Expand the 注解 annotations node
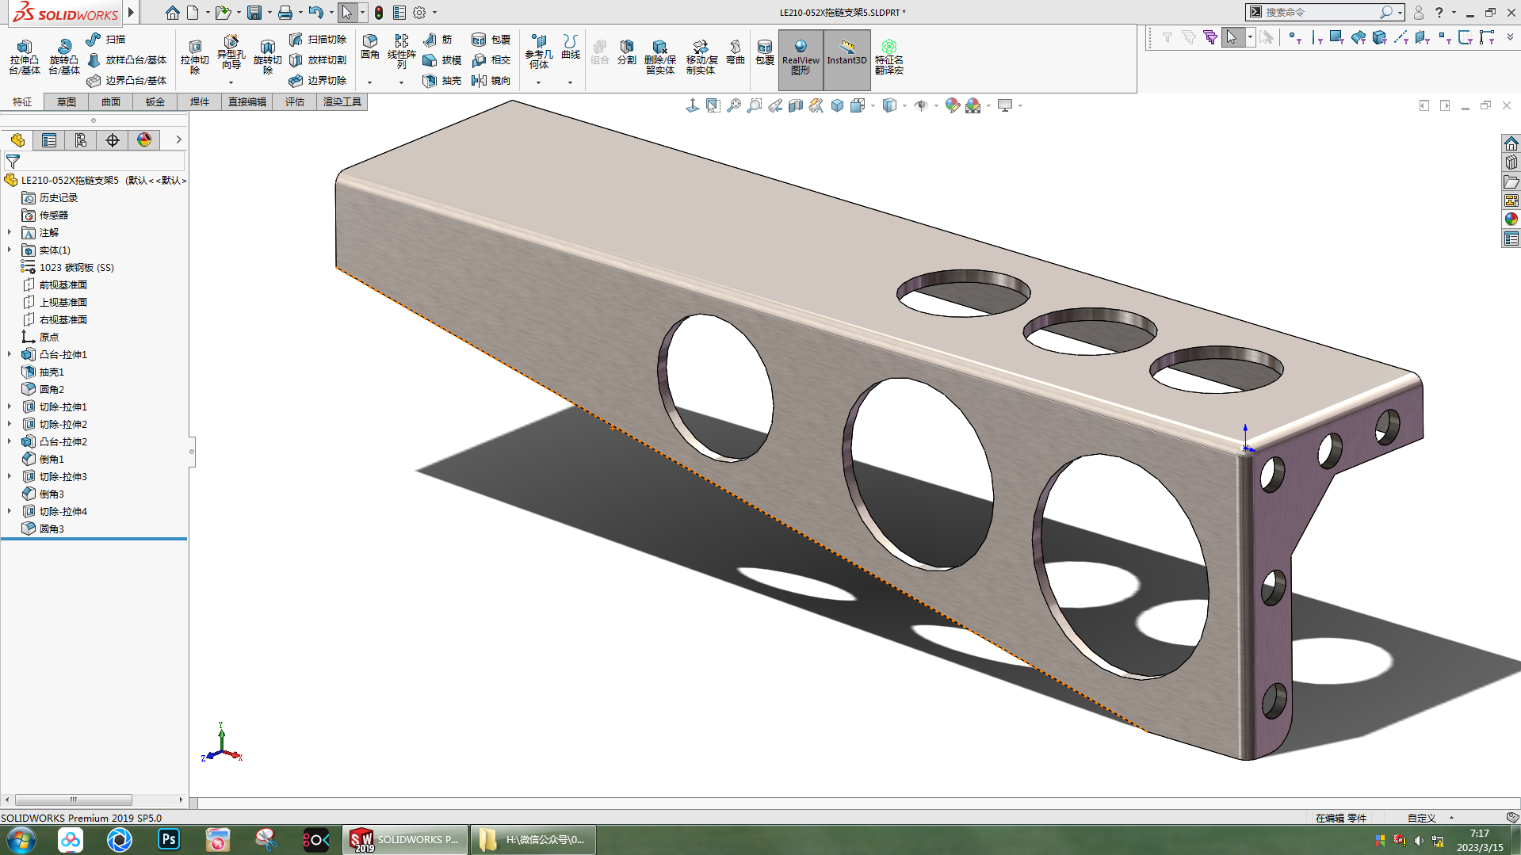This screenshot has width=1521, height=855. click(x=10, y=232)
